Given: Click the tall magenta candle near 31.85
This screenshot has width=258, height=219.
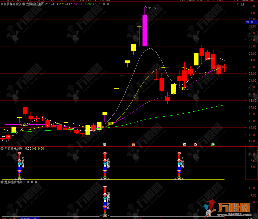Looking at the screenshot, I should (x=145, y=31).
